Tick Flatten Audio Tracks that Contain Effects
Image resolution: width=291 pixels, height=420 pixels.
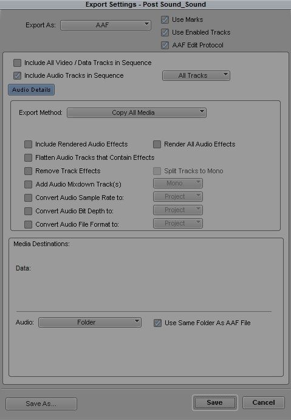pyautogui.click(x=28, y=157)
